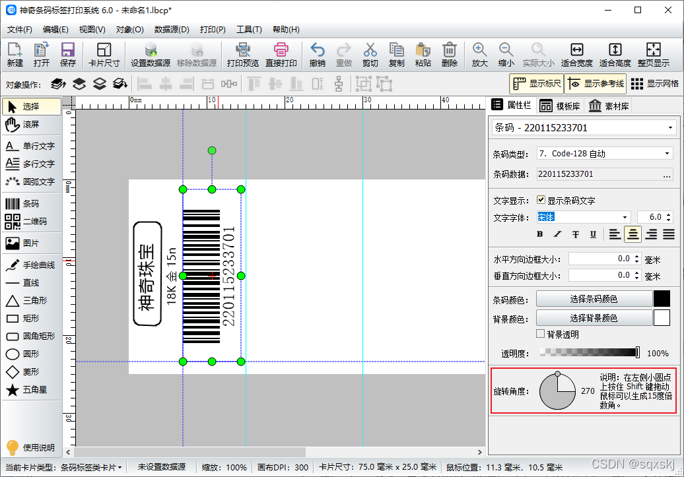684x477 pixels.
Task: Select the 三角形 triangle shape tool
Action: [x=32, y=300]
